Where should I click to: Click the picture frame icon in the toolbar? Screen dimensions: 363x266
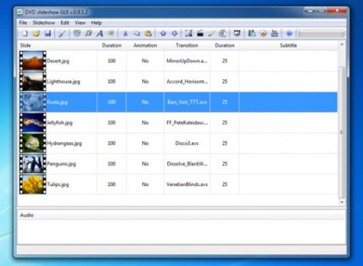pos(189,34)
